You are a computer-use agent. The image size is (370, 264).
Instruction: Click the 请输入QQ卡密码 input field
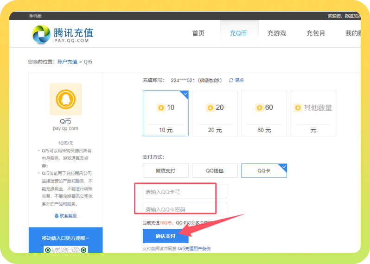pyautogui.click(x=185, y=209)
